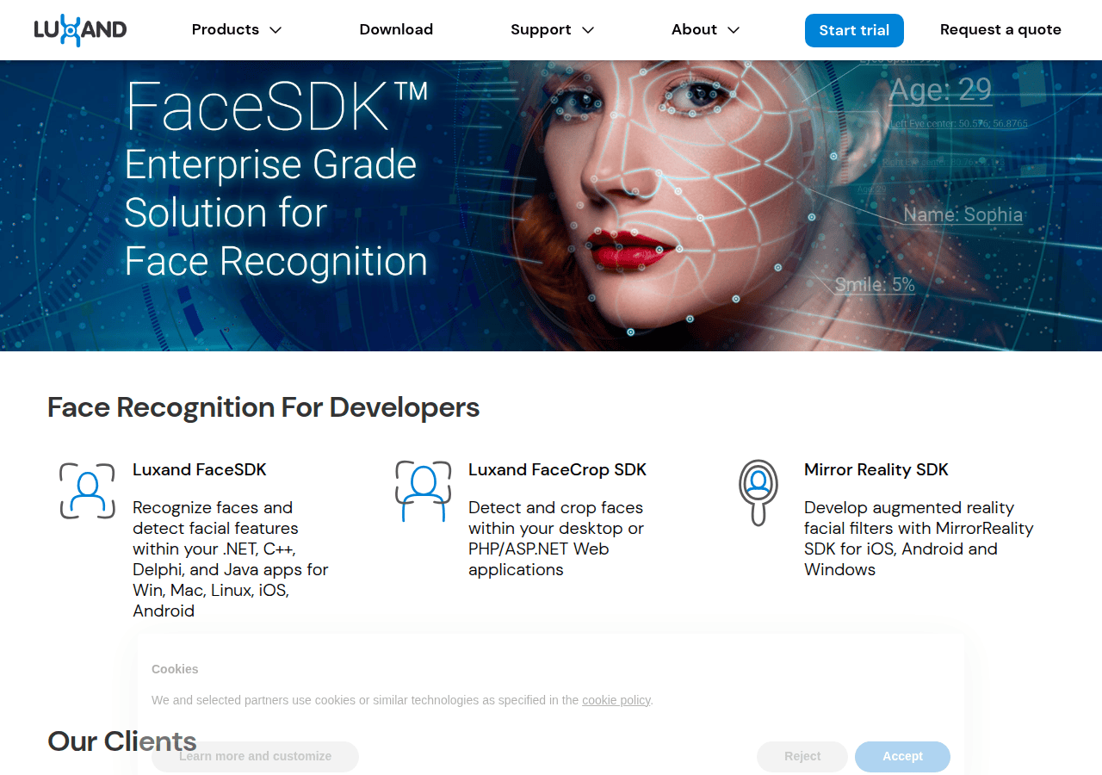Open the Luxand FaceSDK heading
The width and height of the screenshot is (1102, 775).
[x=200, y=469]
